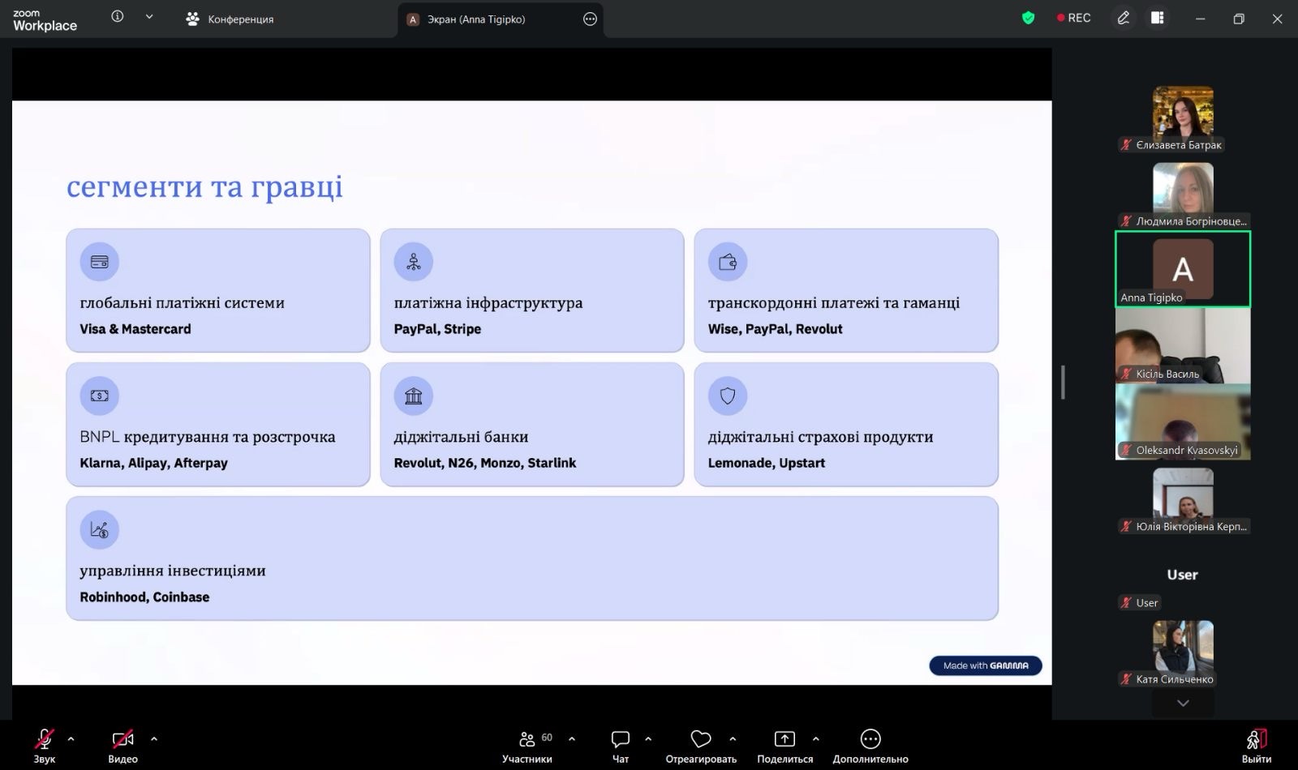The width and height of the screenshot is (1298, 770).
Task: Click the wallet icon on транскордонні платежі card
Action: tap(728, 262)
